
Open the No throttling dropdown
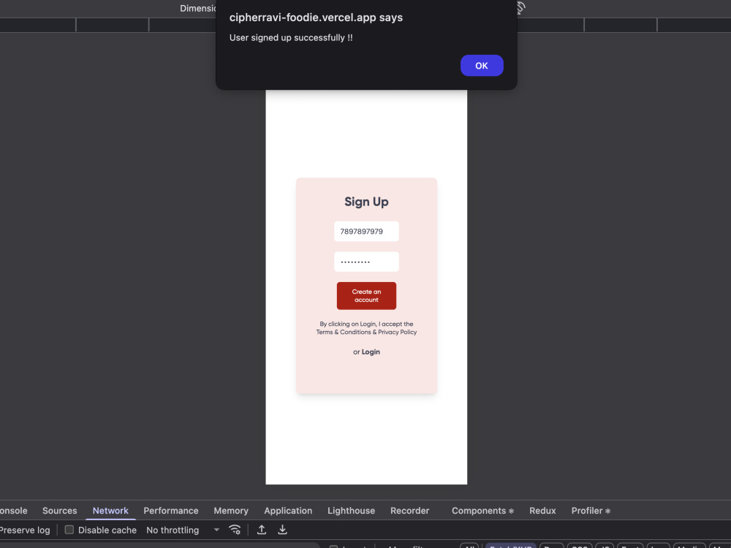[183, 530]
